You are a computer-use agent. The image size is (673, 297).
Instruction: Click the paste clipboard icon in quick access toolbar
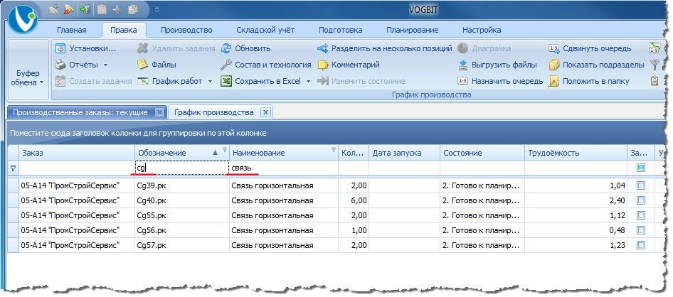pos(102,9)
